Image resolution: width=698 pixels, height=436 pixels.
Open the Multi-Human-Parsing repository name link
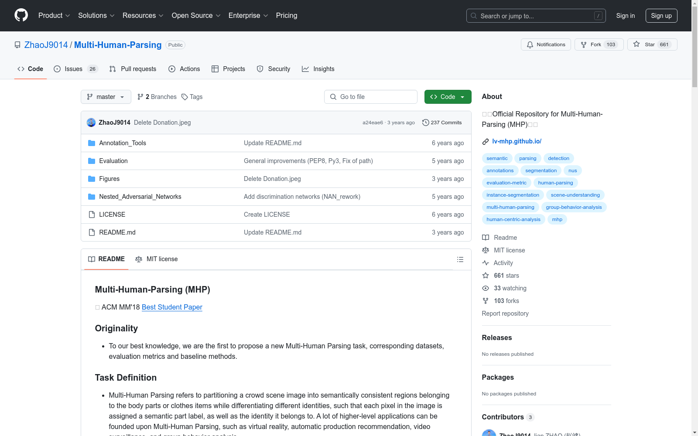[x=118, y=45]
